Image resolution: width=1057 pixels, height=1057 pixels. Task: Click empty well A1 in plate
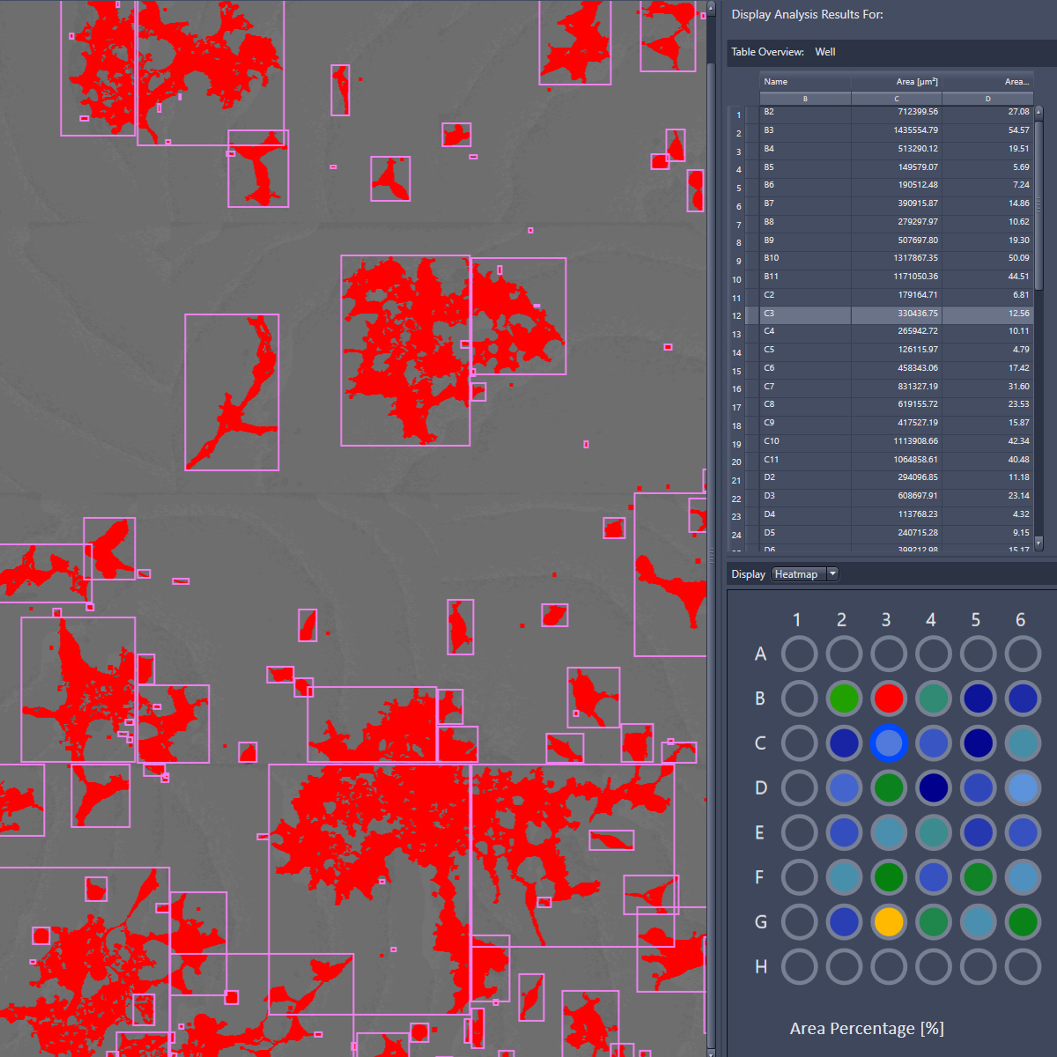(799, 654)
